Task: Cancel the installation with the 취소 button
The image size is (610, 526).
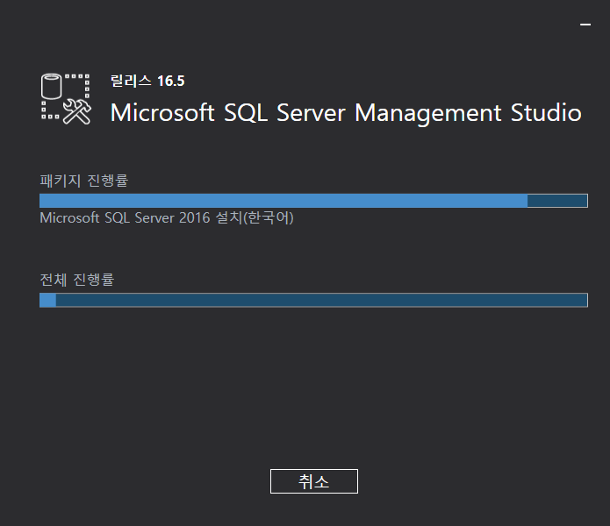Action: (313, 481)
